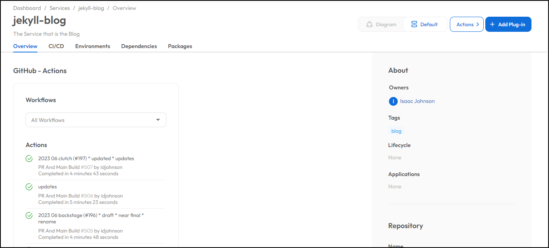This screenshot has height=248, width=549.
Task: Go to Dashboard in the breadcrumb
Action: click(x=27, y=8)
